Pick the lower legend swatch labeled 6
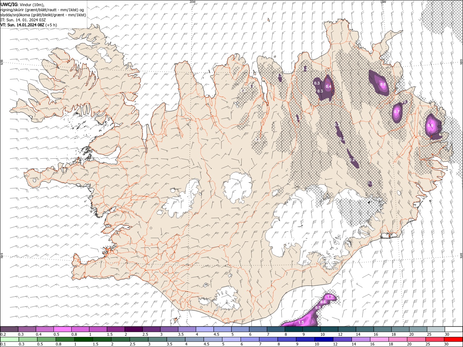Viewport: 463px width, 347px height. (250, 339)
